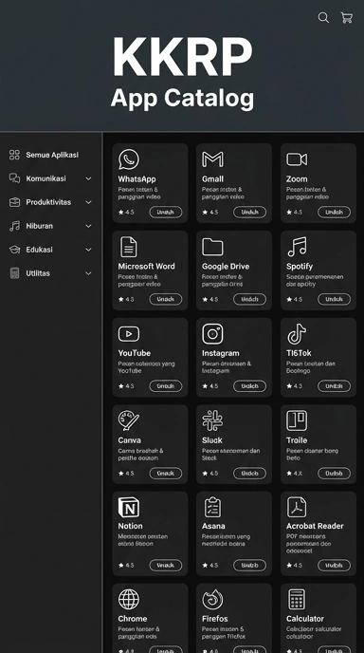Expand the Edukasi category chevron

coord(88,250)
